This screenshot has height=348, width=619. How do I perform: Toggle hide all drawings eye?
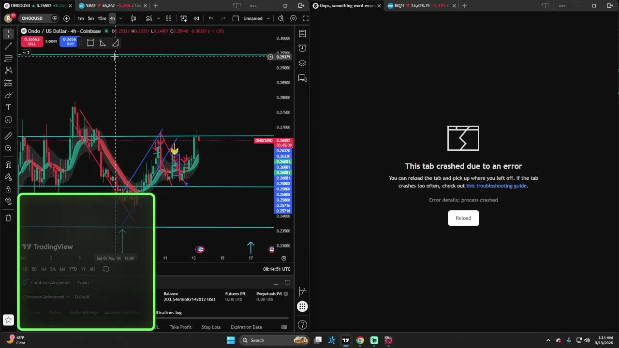coord(8,201)
